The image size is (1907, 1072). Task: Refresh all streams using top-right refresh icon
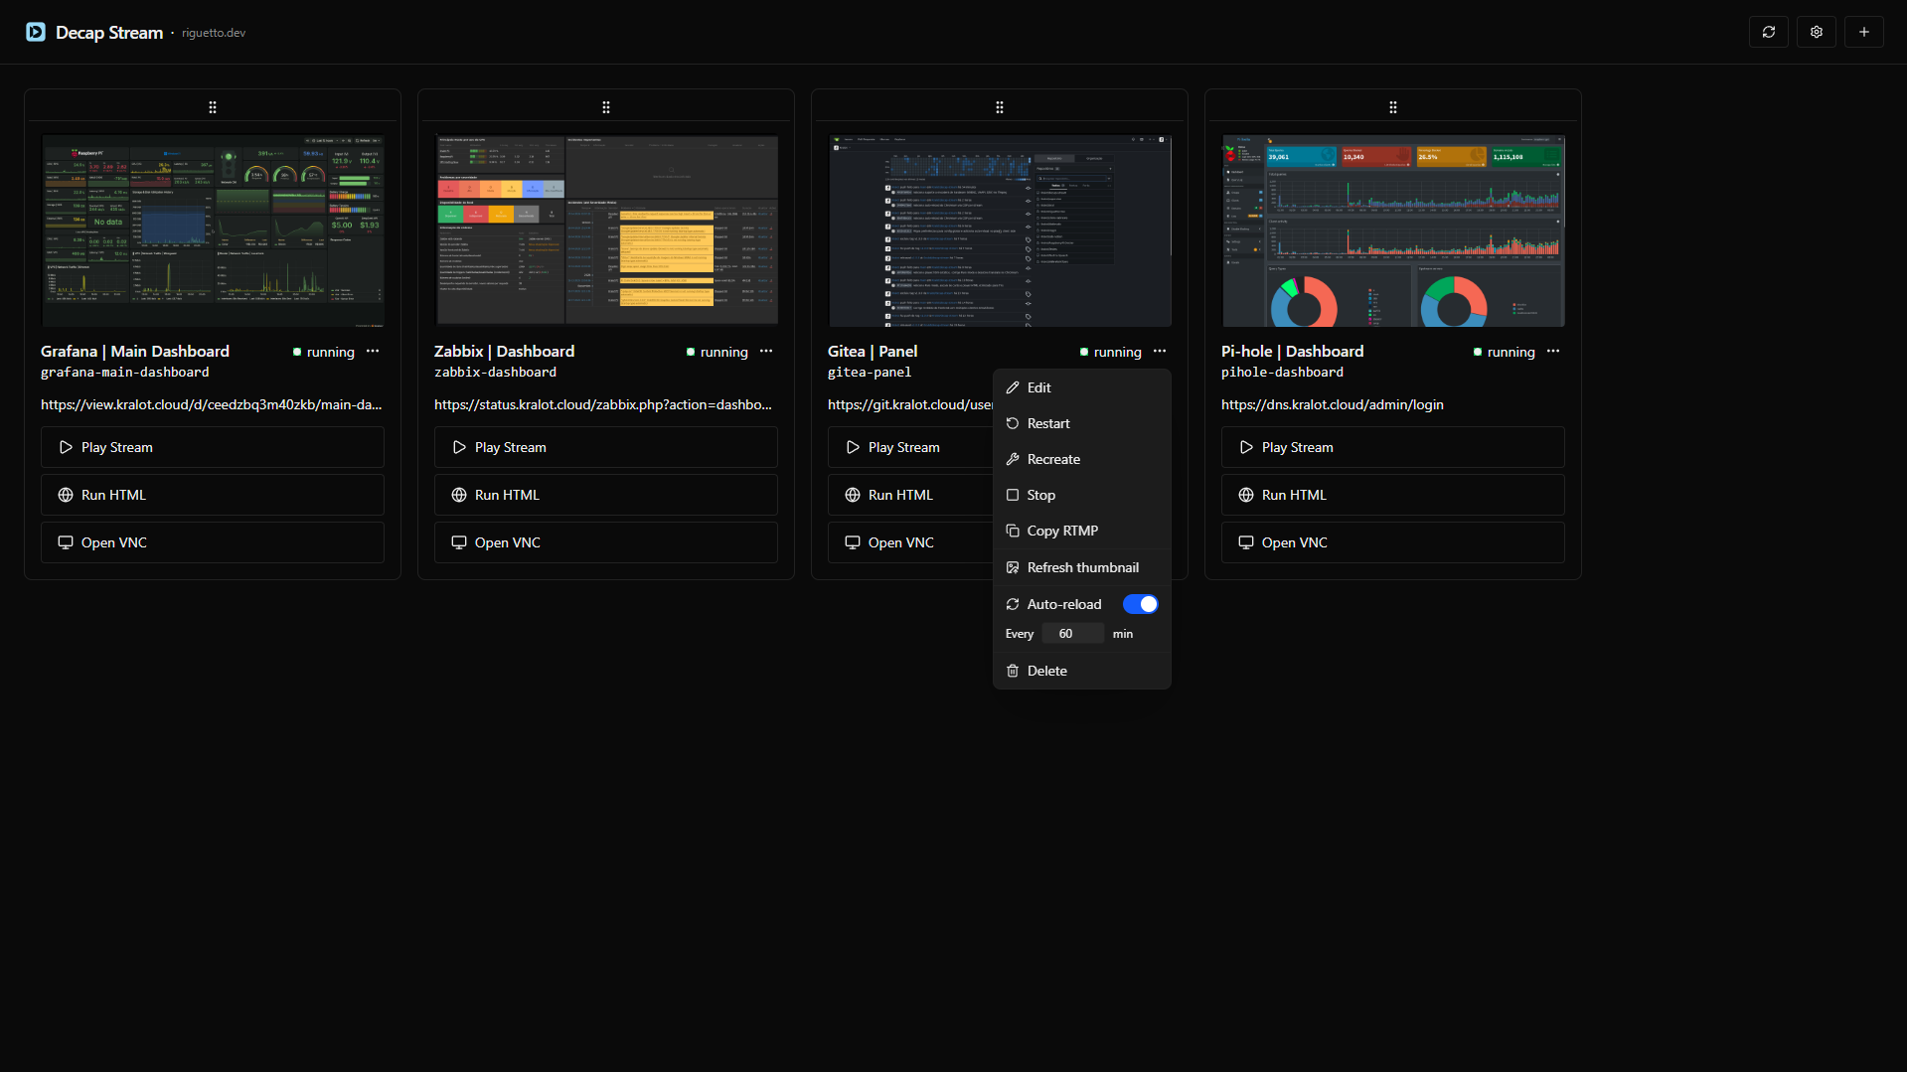pos(1769,32)
